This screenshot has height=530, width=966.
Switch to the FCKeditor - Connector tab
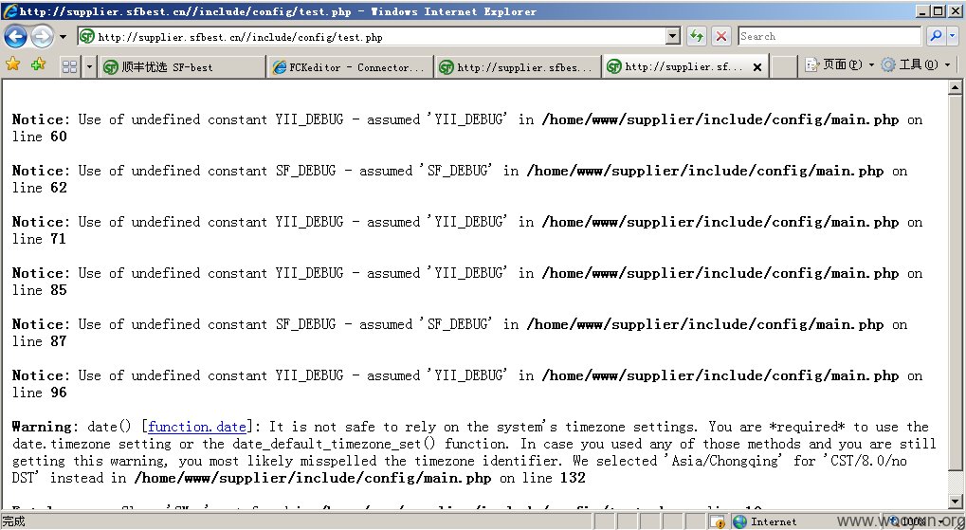click(351, 67)
